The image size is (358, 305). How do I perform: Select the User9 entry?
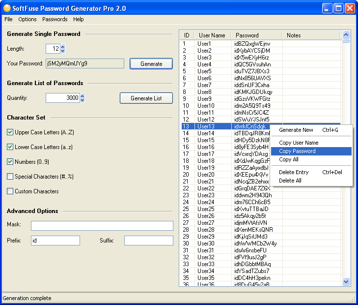260,99
